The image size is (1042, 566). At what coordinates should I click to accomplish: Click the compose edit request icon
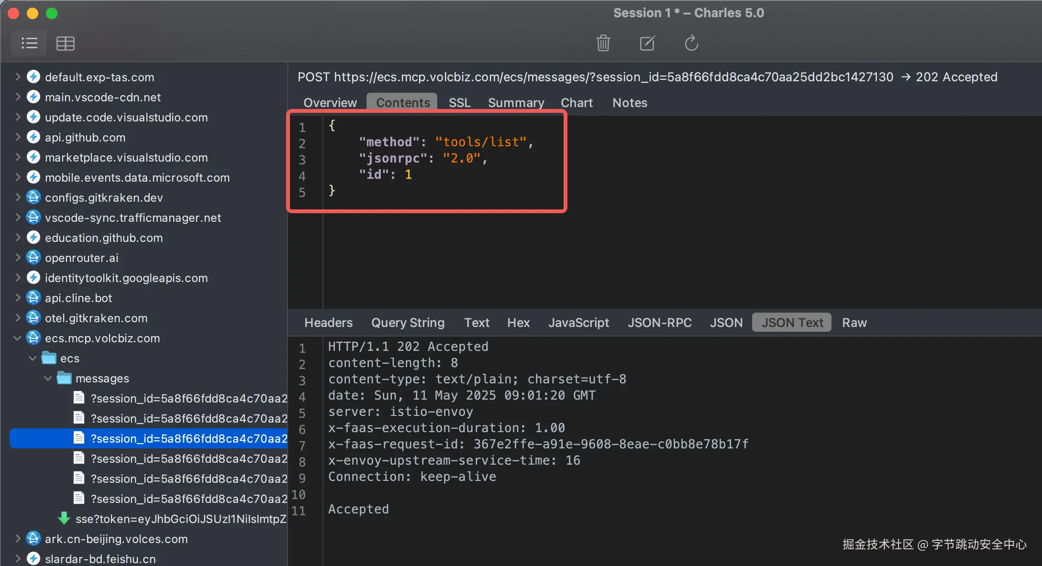point(647,43)
